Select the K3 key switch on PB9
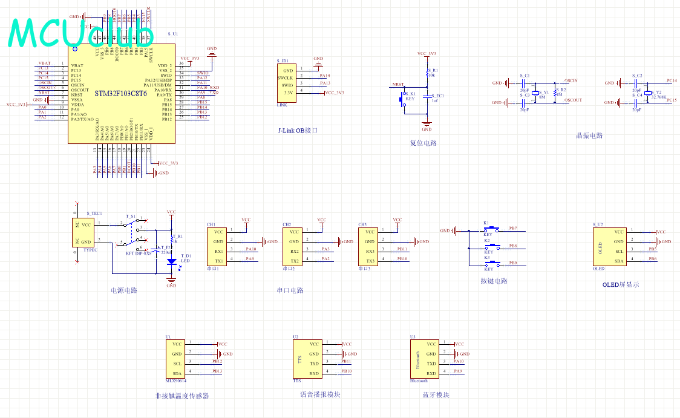Viewport: 680px width, 418px height. pyautogui.click(x=491, y=264)
